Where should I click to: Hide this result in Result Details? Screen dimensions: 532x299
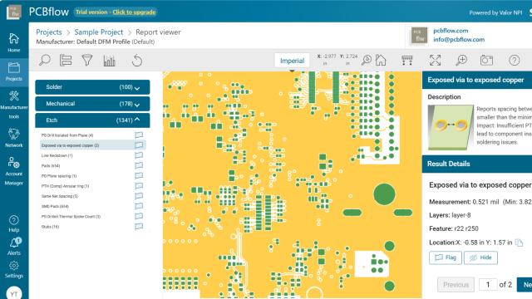coord(480,257)
